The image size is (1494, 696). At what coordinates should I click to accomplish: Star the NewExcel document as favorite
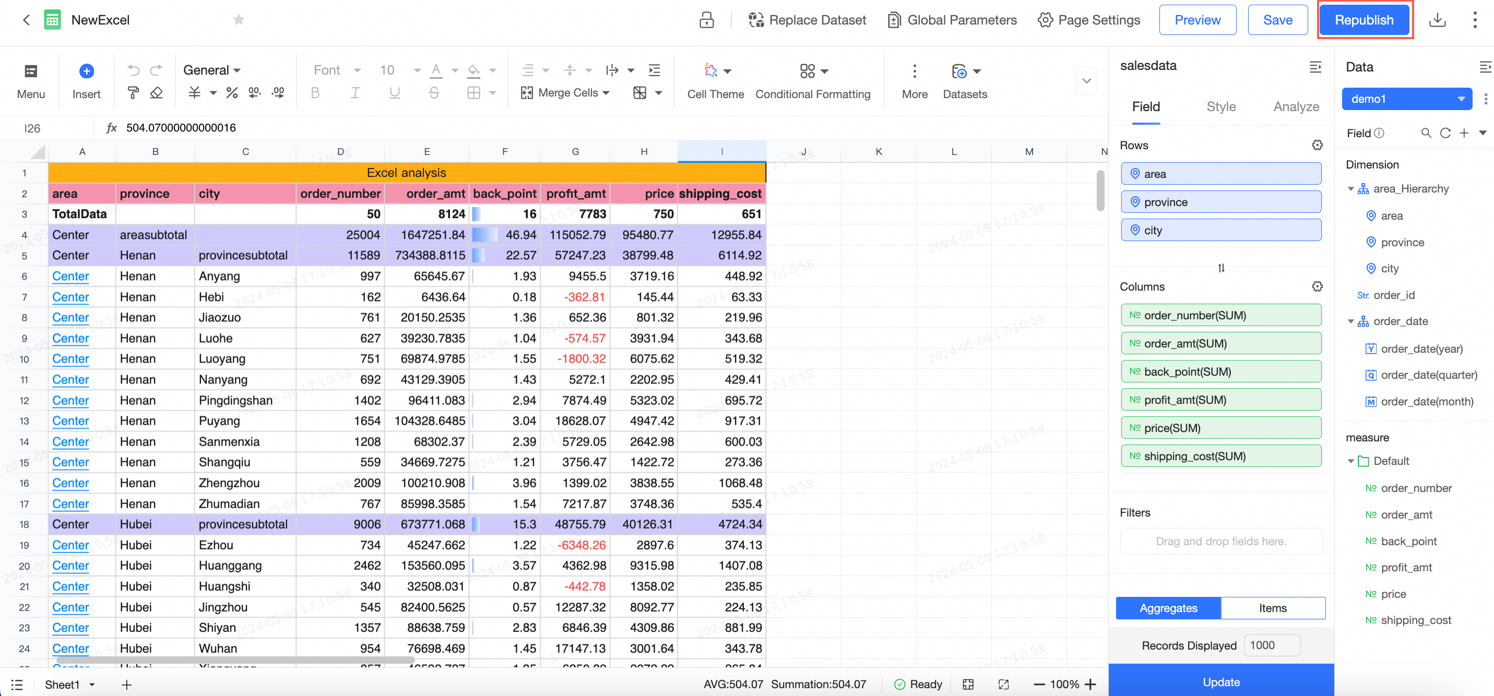pos(239,20)
